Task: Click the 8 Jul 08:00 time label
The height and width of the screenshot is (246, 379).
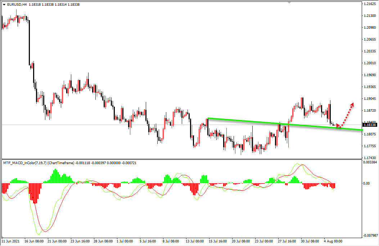Action: (x=171, y=241)
